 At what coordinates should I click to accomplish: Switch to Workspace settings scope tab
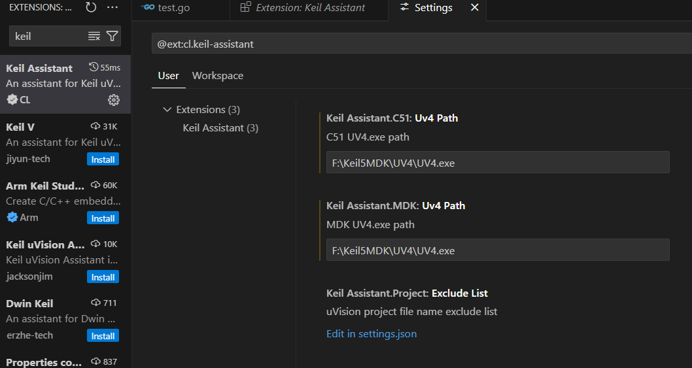click(218, 76)
